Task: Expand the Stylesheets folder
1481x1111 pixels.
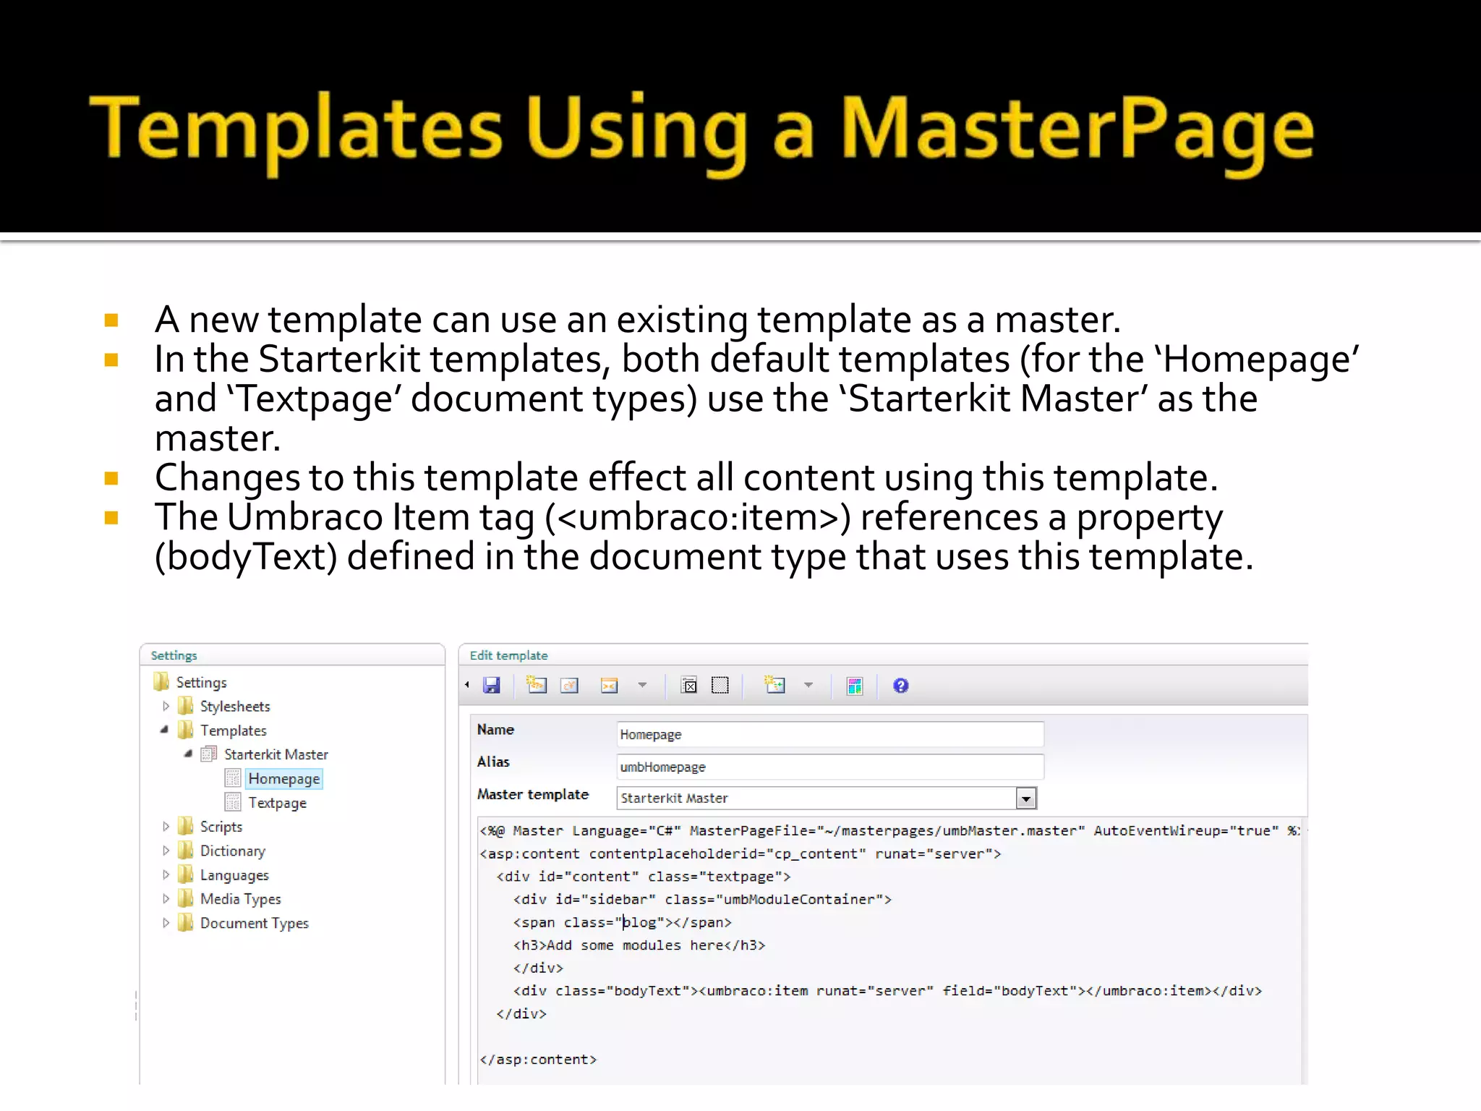Action: (166, 706)
